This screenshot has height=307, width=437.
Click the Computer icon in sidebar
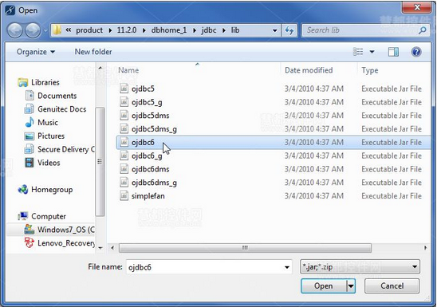tap(23, 216)
